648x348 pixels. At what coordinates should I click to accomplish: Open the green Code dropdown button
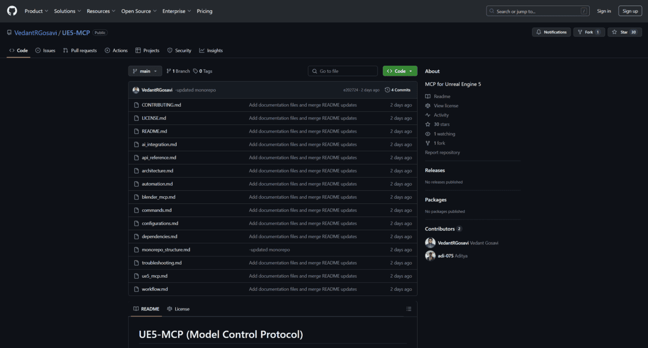point(400,71)
